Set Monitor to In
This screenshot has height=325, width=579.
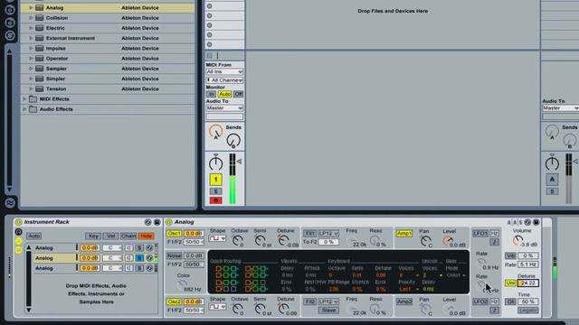pos(211,94)
